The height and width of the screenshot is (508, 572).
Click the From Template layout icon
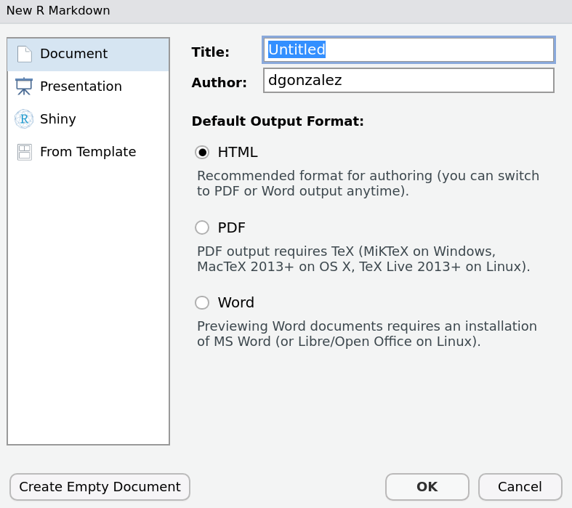[24, 152]
